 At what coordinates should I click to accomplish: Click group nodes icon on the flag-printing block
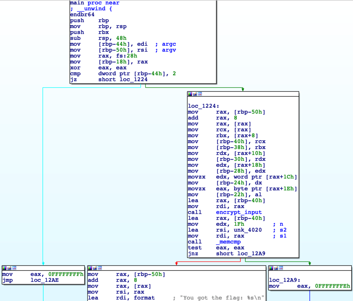click(100, 268)
